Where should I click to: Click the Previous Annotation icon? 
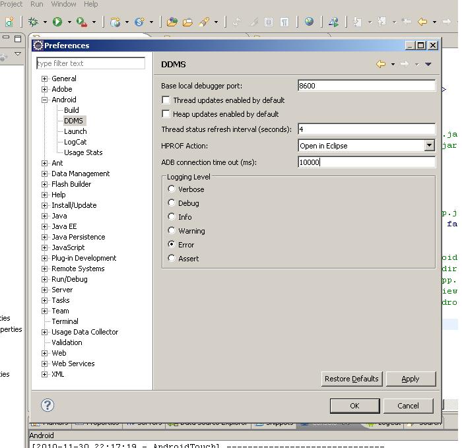[x=382, y=22]
